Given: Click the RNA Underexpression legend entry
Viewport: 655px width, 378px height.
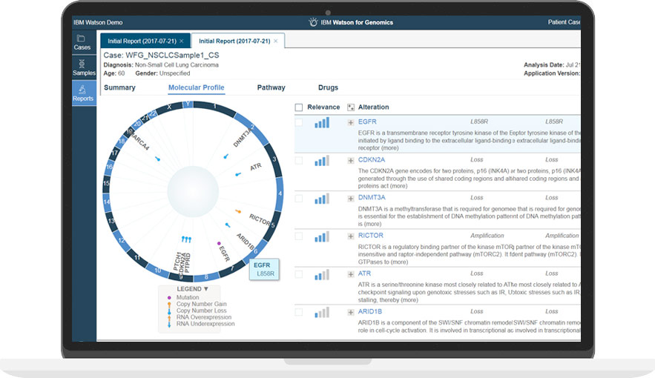Looking at the screenshot, I should pyautogui.click(x=201, y=324).
